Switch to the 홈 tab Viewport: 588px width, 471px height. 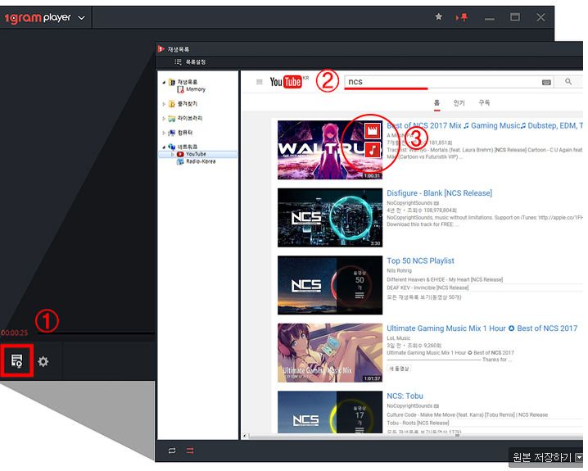(436, 102)
